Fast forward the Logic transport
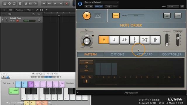The image size is (187, 105). click(x=49, y=3)
